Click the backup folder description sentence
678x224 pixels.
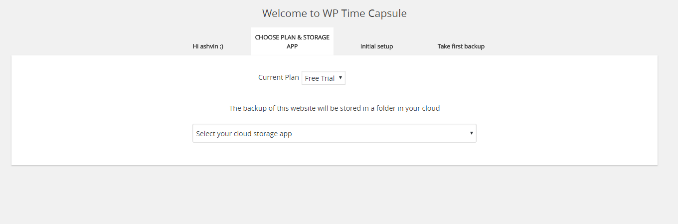pos(335,108)
